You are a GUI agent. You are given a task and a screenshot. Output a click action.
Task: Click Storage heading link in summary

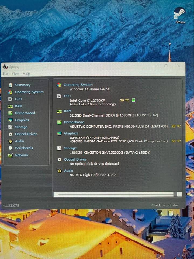coord(70,148)
